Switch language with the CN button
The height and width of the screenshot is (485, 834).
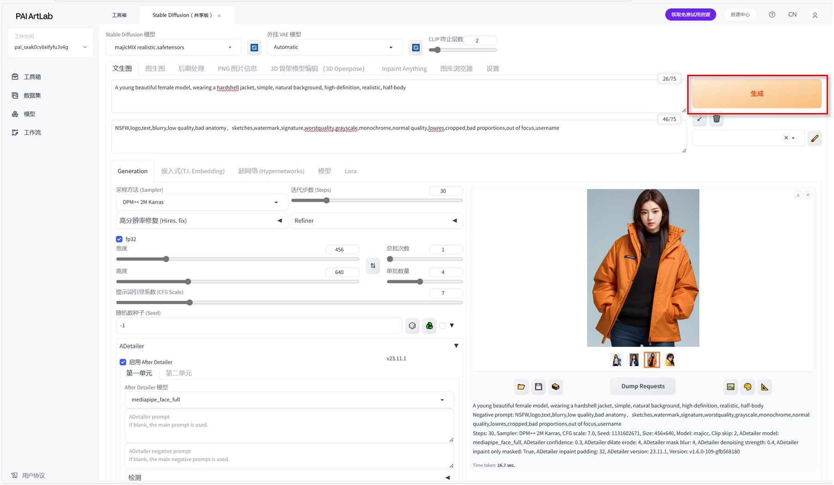point(792,15)
